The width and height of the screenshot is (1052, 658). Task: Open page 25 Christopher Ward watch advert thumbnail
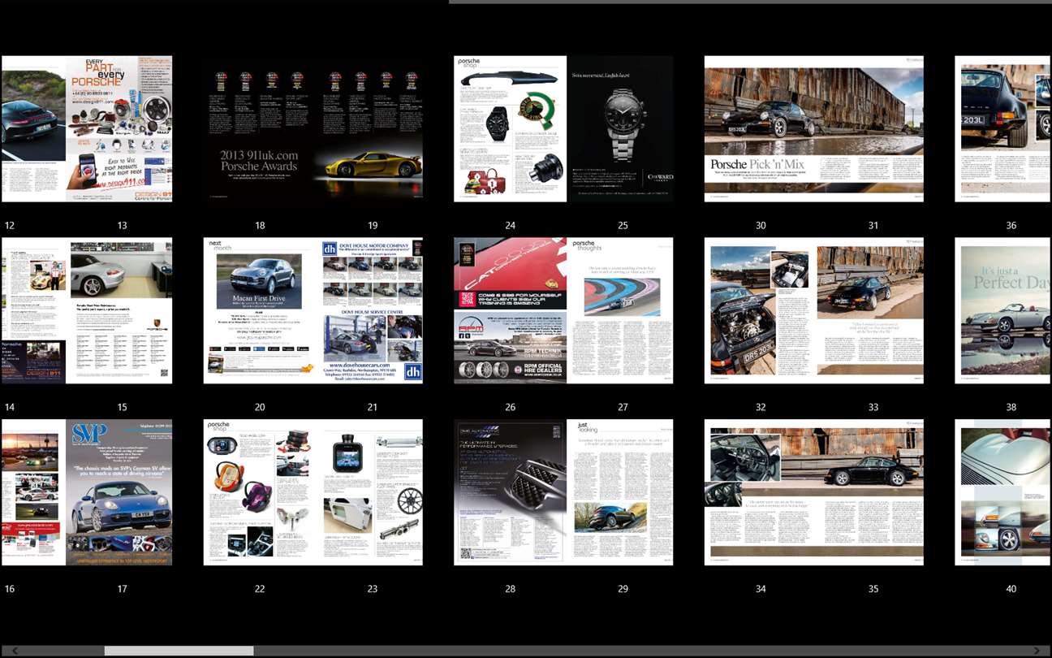620,128
